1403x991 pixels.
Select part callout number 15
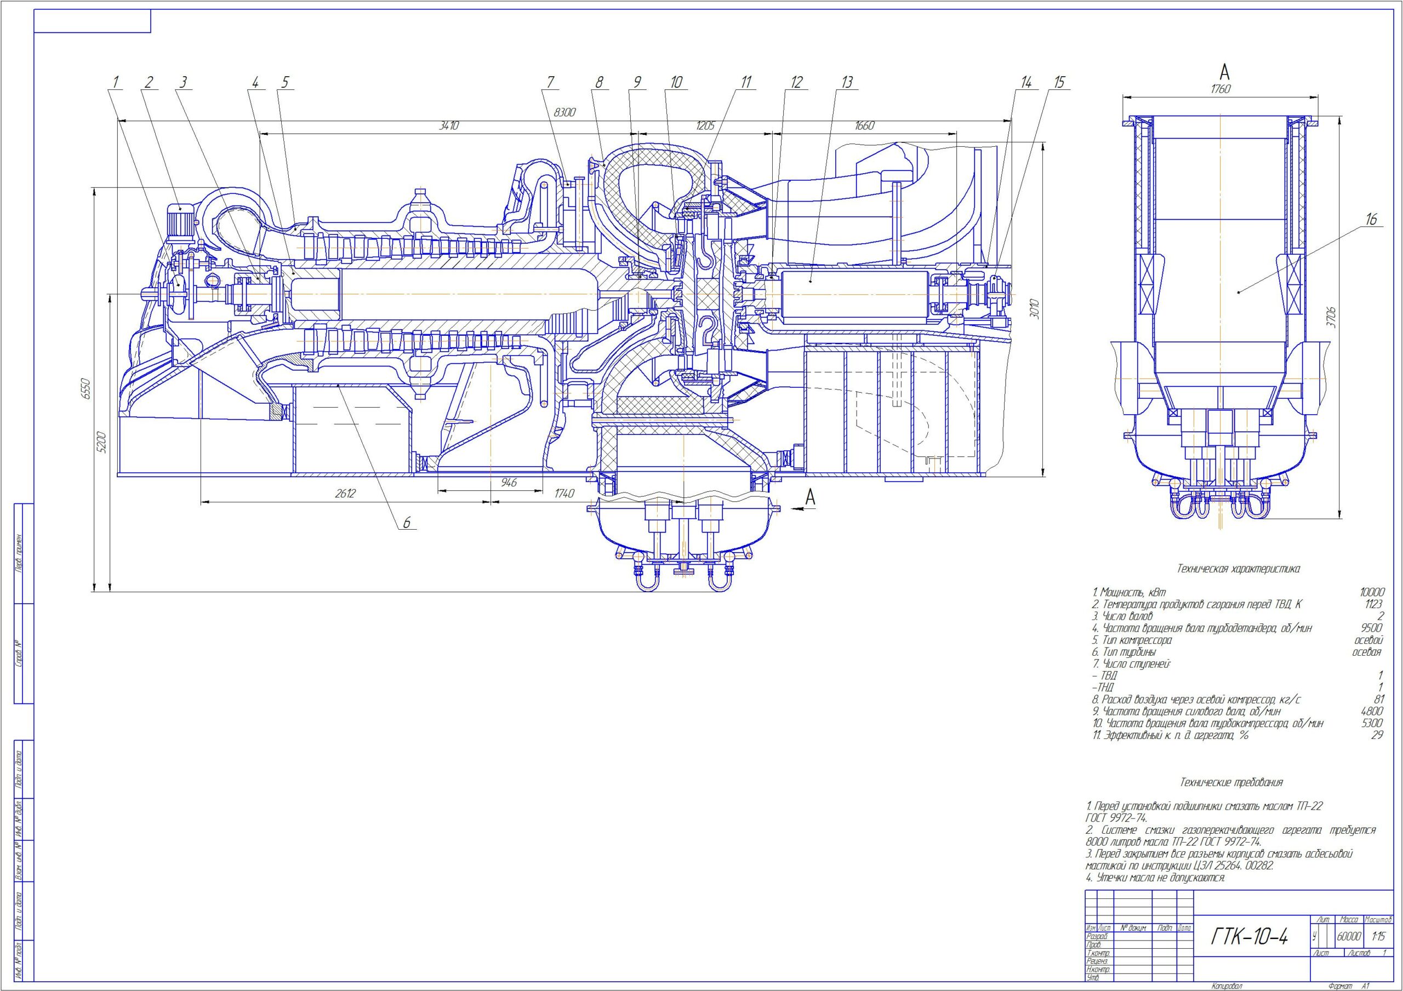point(1059,82)
